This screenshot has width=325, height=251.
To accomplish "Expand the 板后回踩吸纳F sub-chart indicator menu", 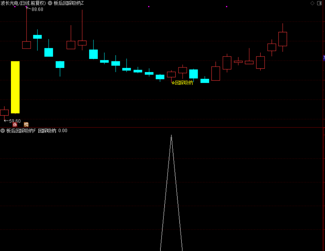I will (3, 131).
